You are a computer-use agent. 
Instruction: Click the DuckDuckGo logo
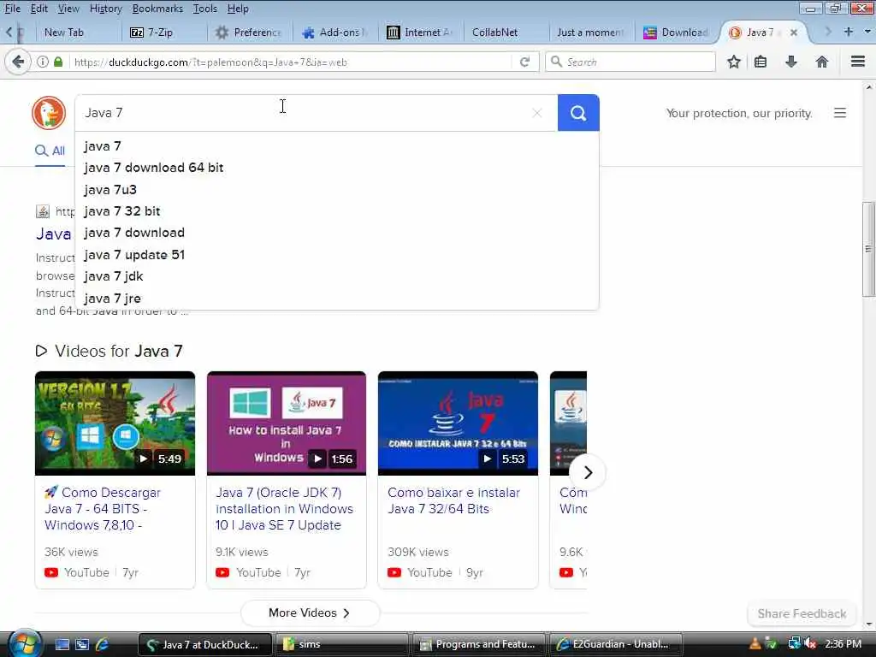pos(49,113)
